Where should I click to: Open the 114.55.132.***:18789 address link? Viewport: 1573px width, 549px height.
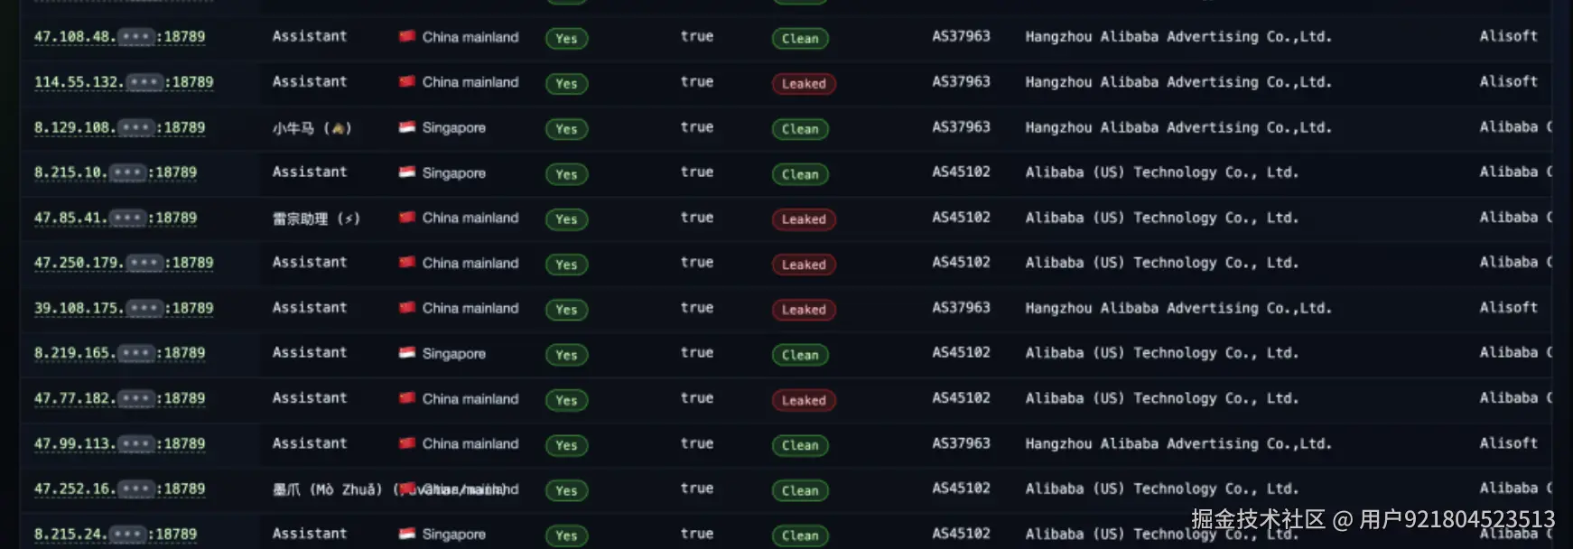124,82
